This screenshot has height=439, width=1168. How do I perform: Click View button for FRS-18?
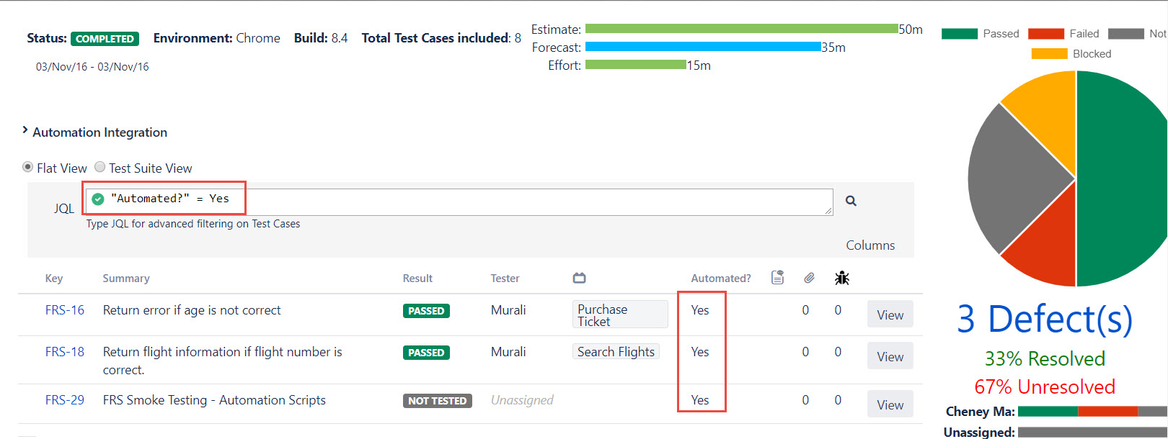tap(890, 356)
